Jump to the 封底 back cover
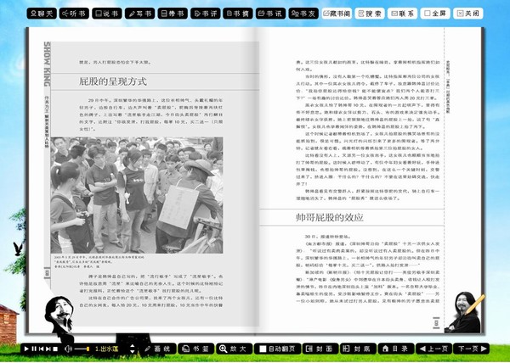 coord(359,349)
